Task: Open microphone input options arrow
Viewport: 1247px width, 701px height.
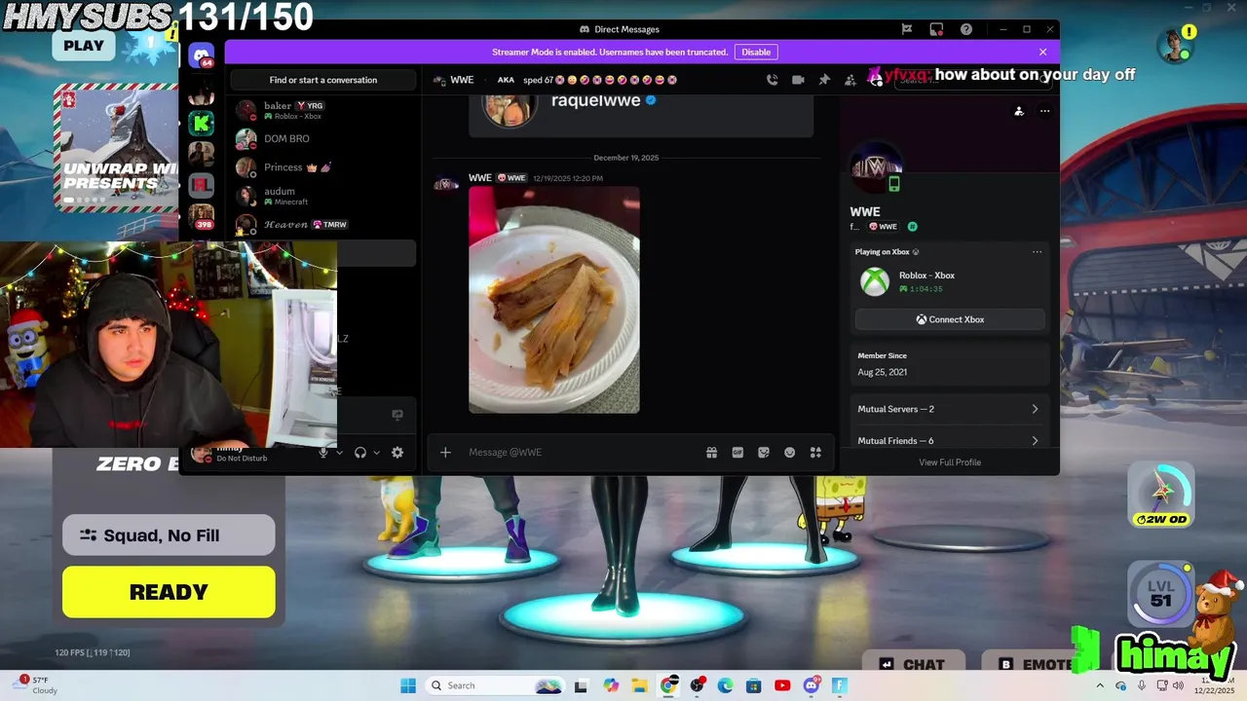Action: click(339, 452)
